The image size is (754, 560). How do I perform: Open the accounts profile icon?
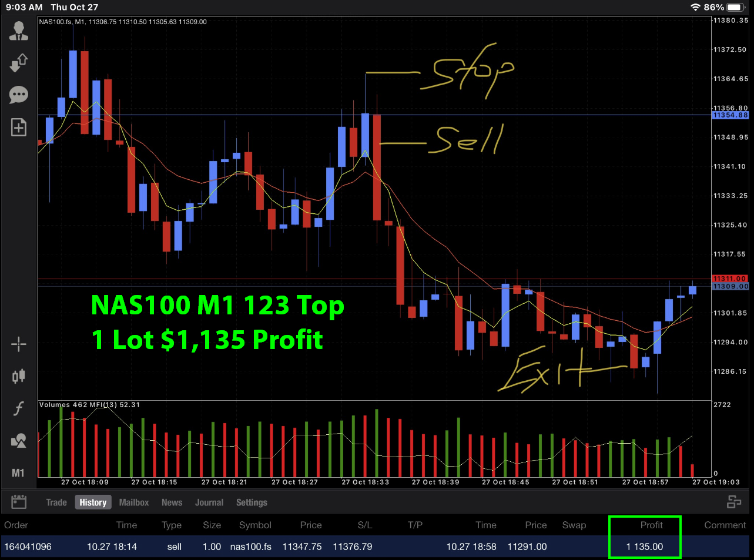coord(19,31)
